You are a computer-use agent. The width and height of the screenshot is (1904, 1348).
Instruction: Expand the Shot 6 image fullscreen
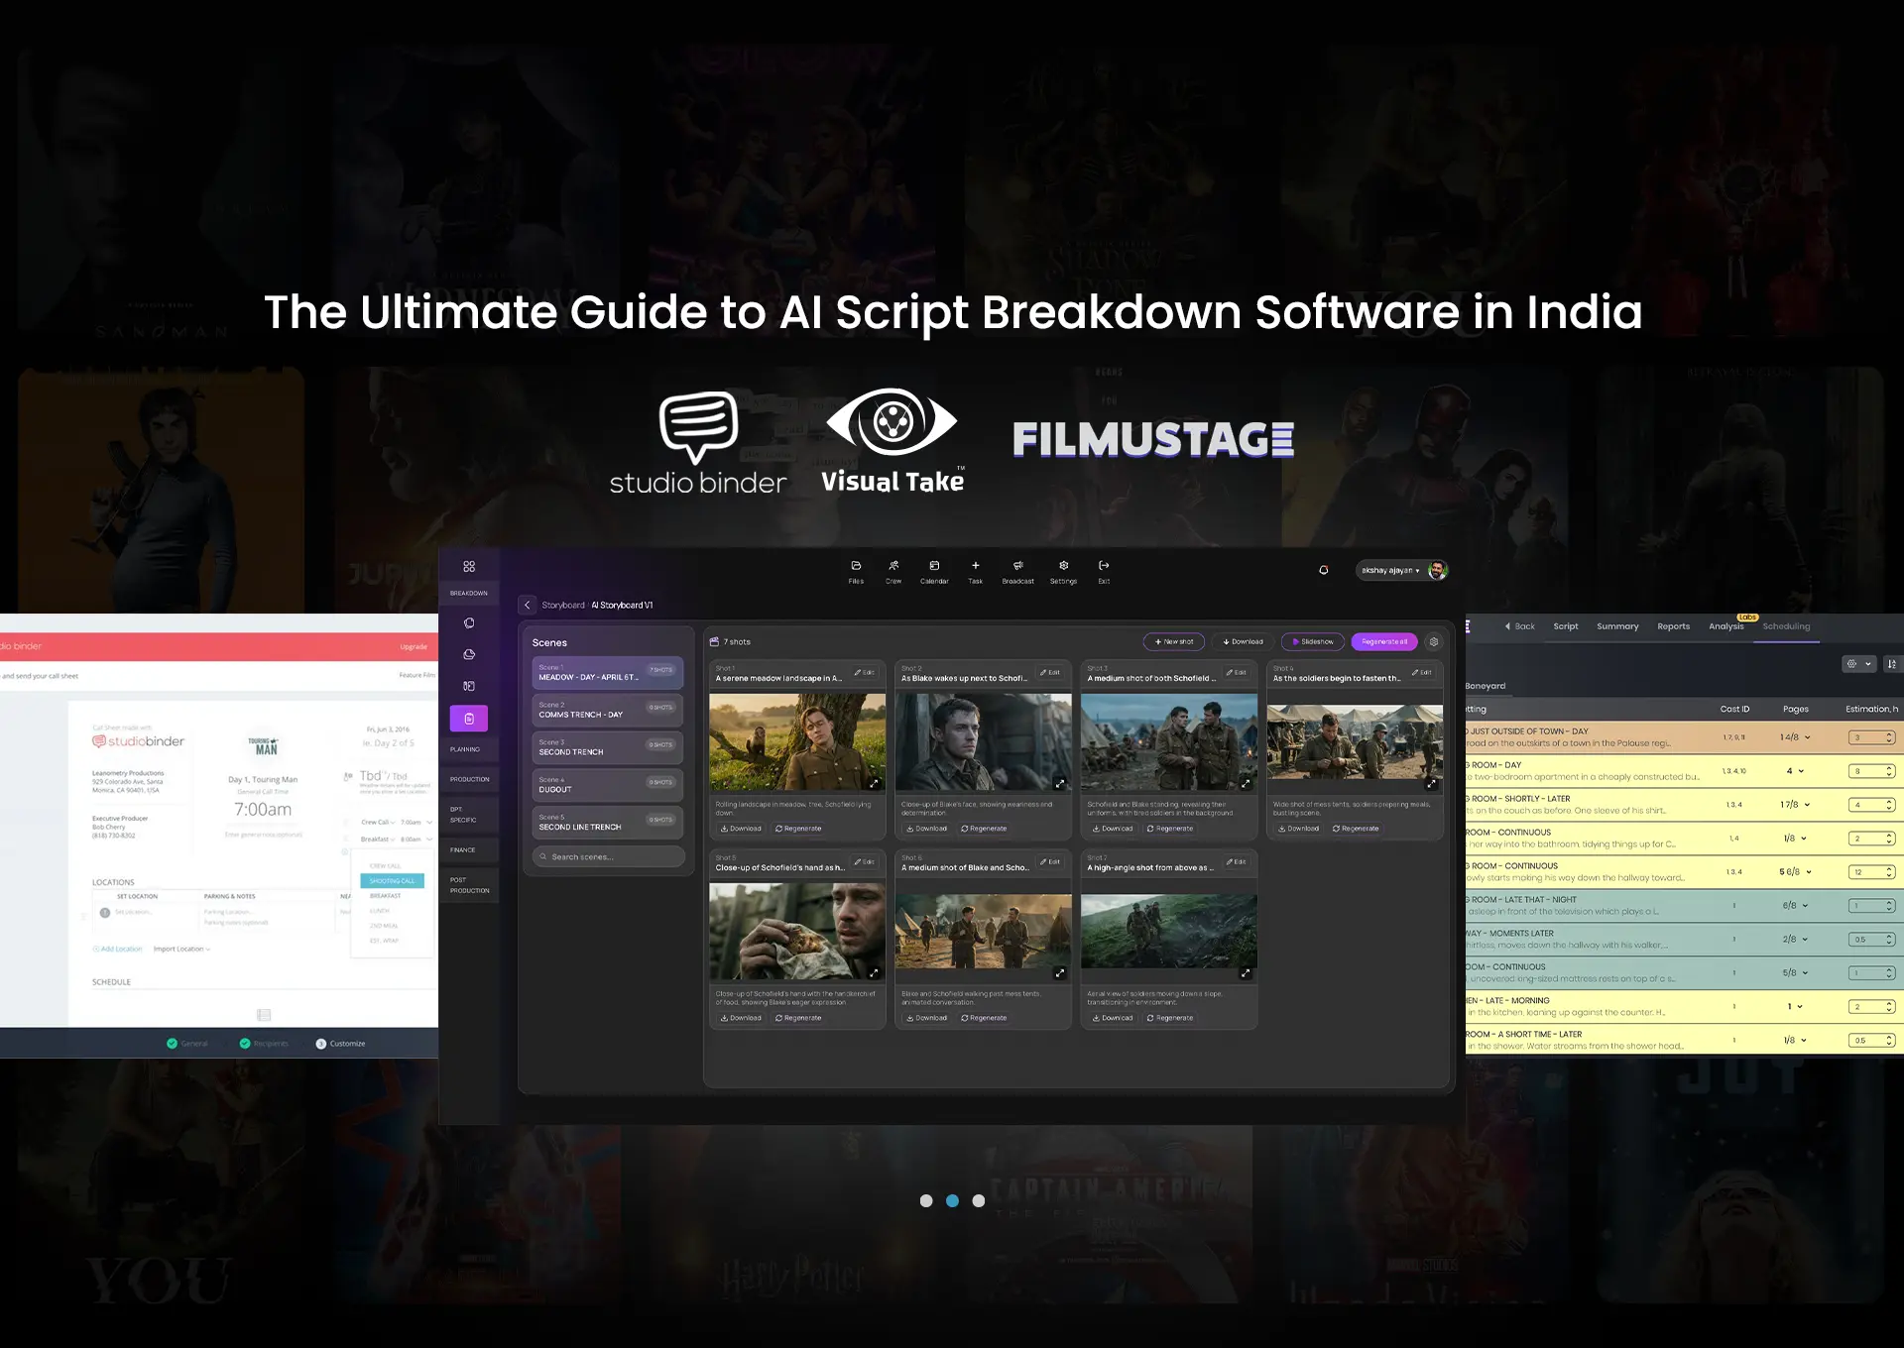pyautogui.click(x=1060, y=972)
